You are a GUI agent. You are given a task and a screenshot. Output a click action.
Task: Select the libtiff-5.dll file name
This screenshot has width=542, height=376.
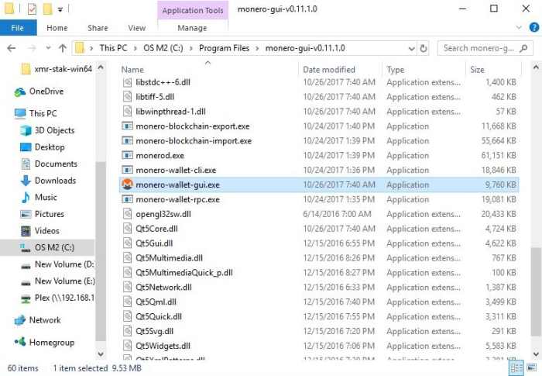[155, 97]
